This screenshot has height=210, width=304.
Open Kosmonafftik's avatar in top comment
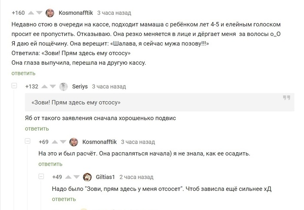pos(50,13)
